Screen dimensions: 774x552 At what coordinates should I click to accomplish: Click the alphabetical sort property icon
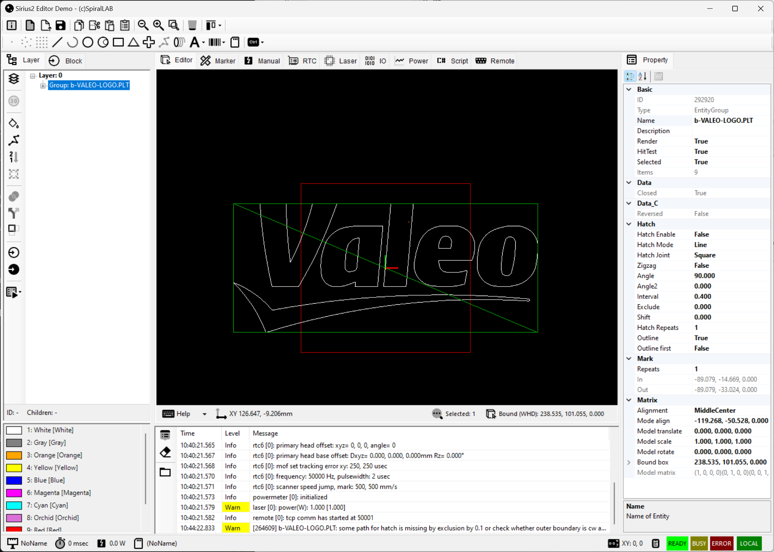(642, 76)
